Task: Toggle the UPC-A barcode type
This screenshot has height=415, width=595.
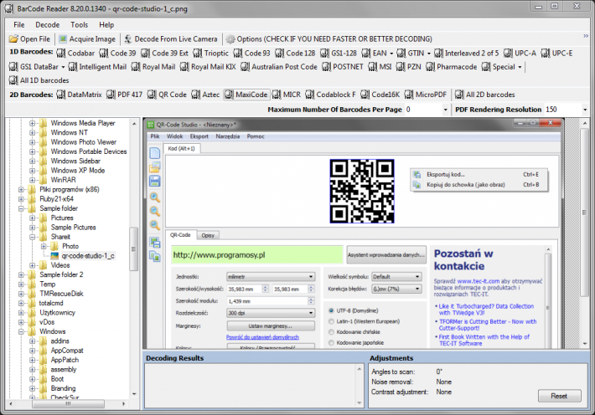Action: [520, 53]
